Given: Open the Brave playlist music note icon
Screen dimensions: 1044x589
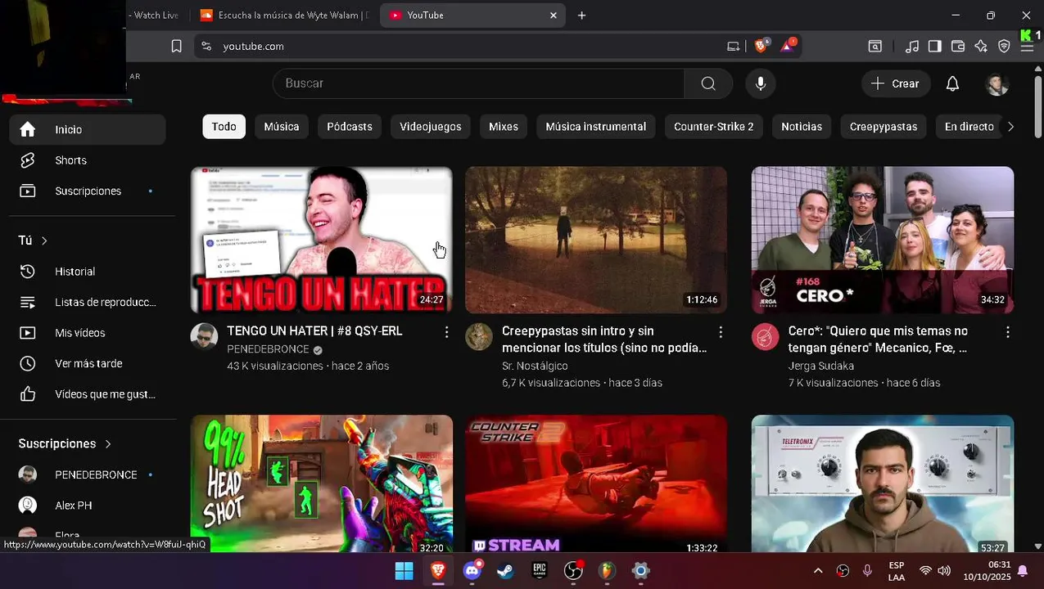Looking at the screenshot, I should (x=911, y=47).
